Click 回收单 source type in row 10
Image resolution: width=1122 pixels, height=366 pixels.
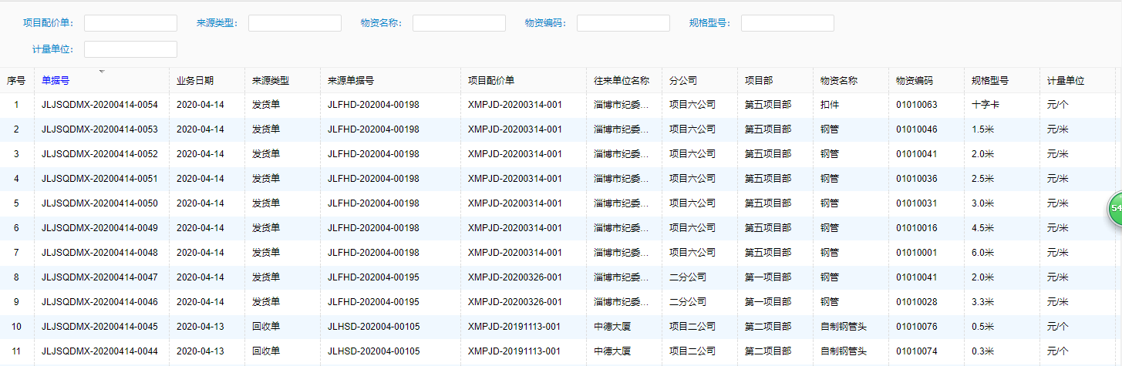coord(266,327)
